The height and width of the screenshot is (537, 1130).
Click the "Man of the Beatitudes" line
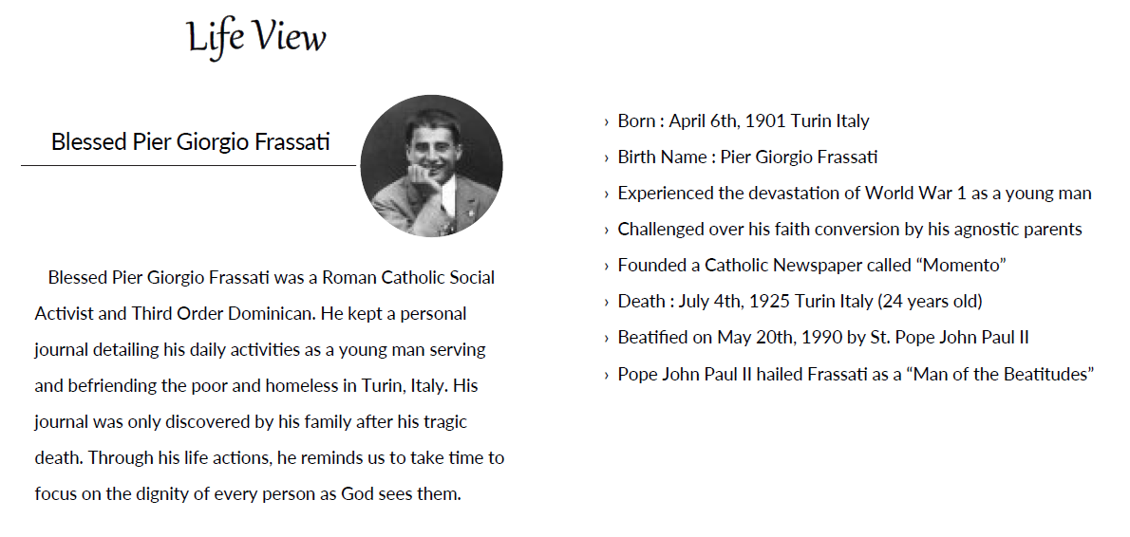[856, 375]
